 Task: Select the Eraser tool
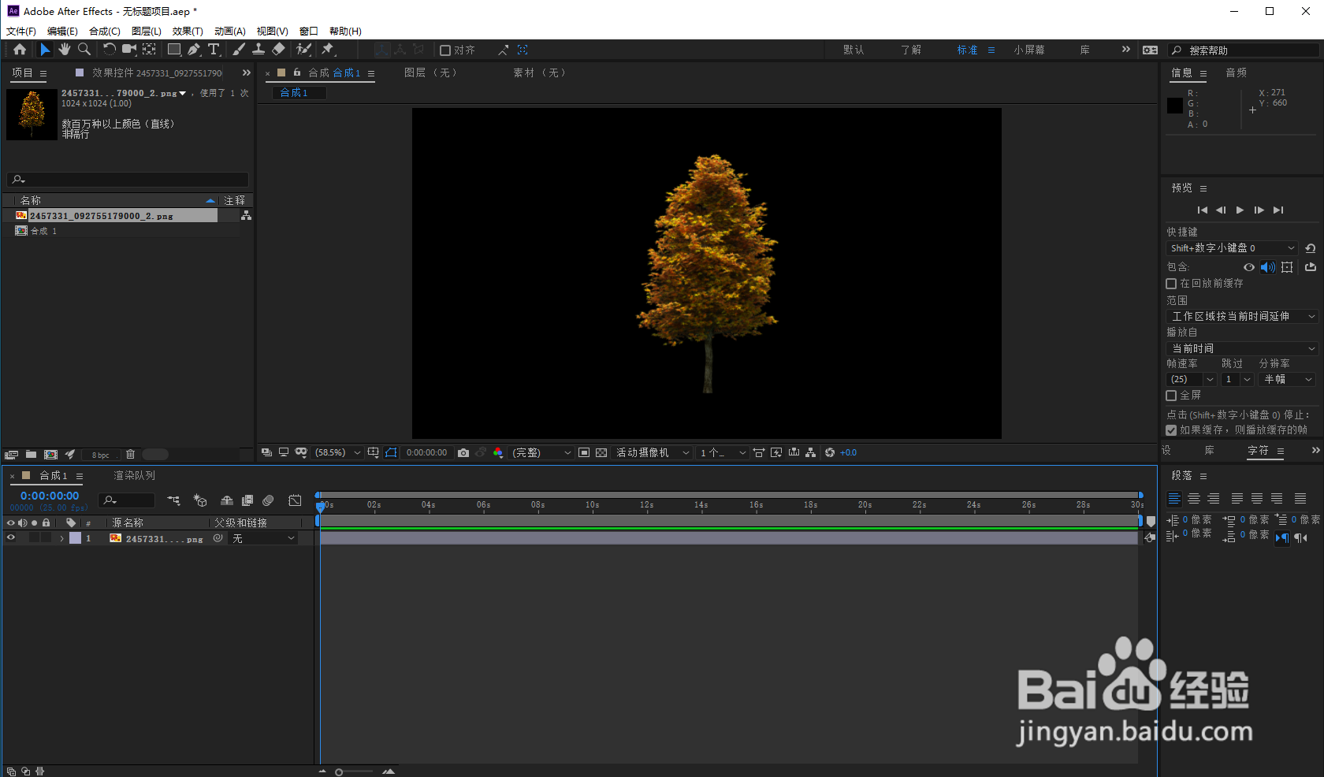(278, 50)
